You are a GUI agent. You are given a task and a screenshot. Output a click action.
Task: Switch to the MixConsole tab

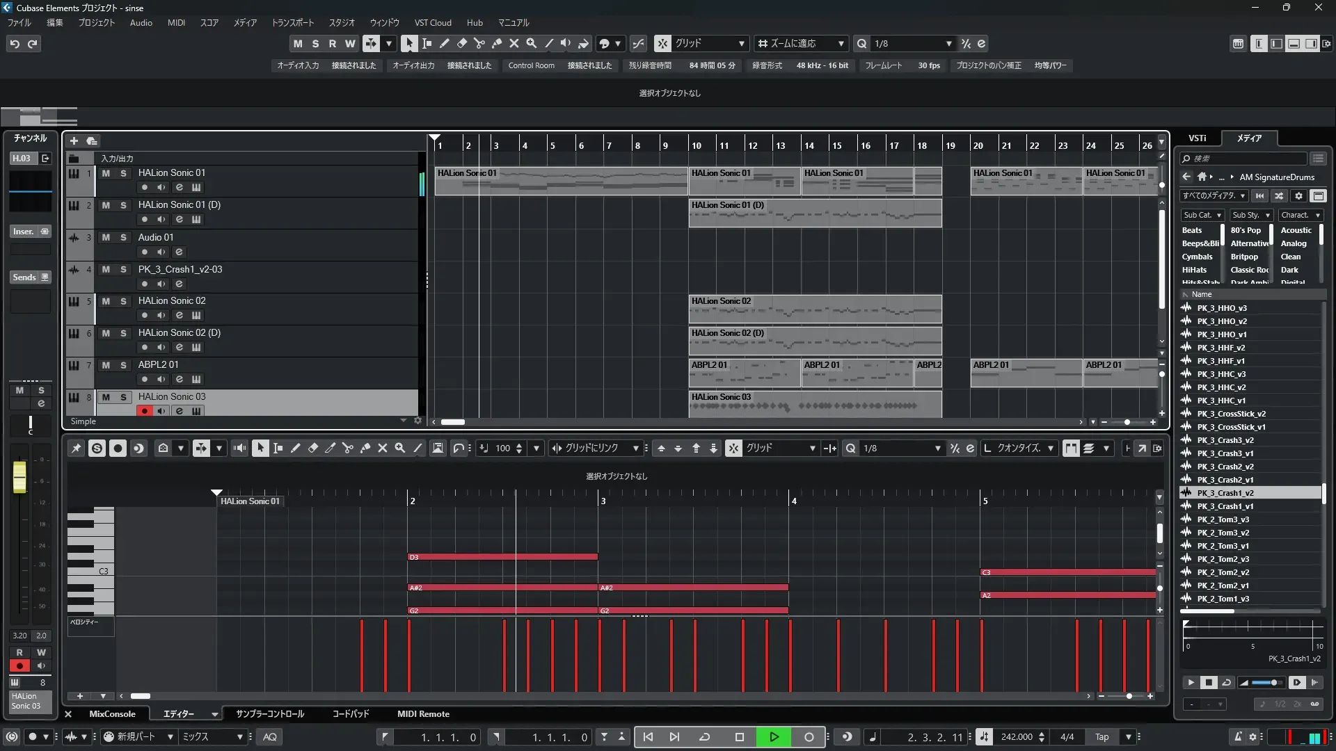click(x=112, y=714)
